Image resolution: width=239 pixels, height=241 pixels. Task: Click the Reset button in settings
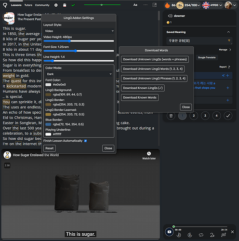(50, 148)
